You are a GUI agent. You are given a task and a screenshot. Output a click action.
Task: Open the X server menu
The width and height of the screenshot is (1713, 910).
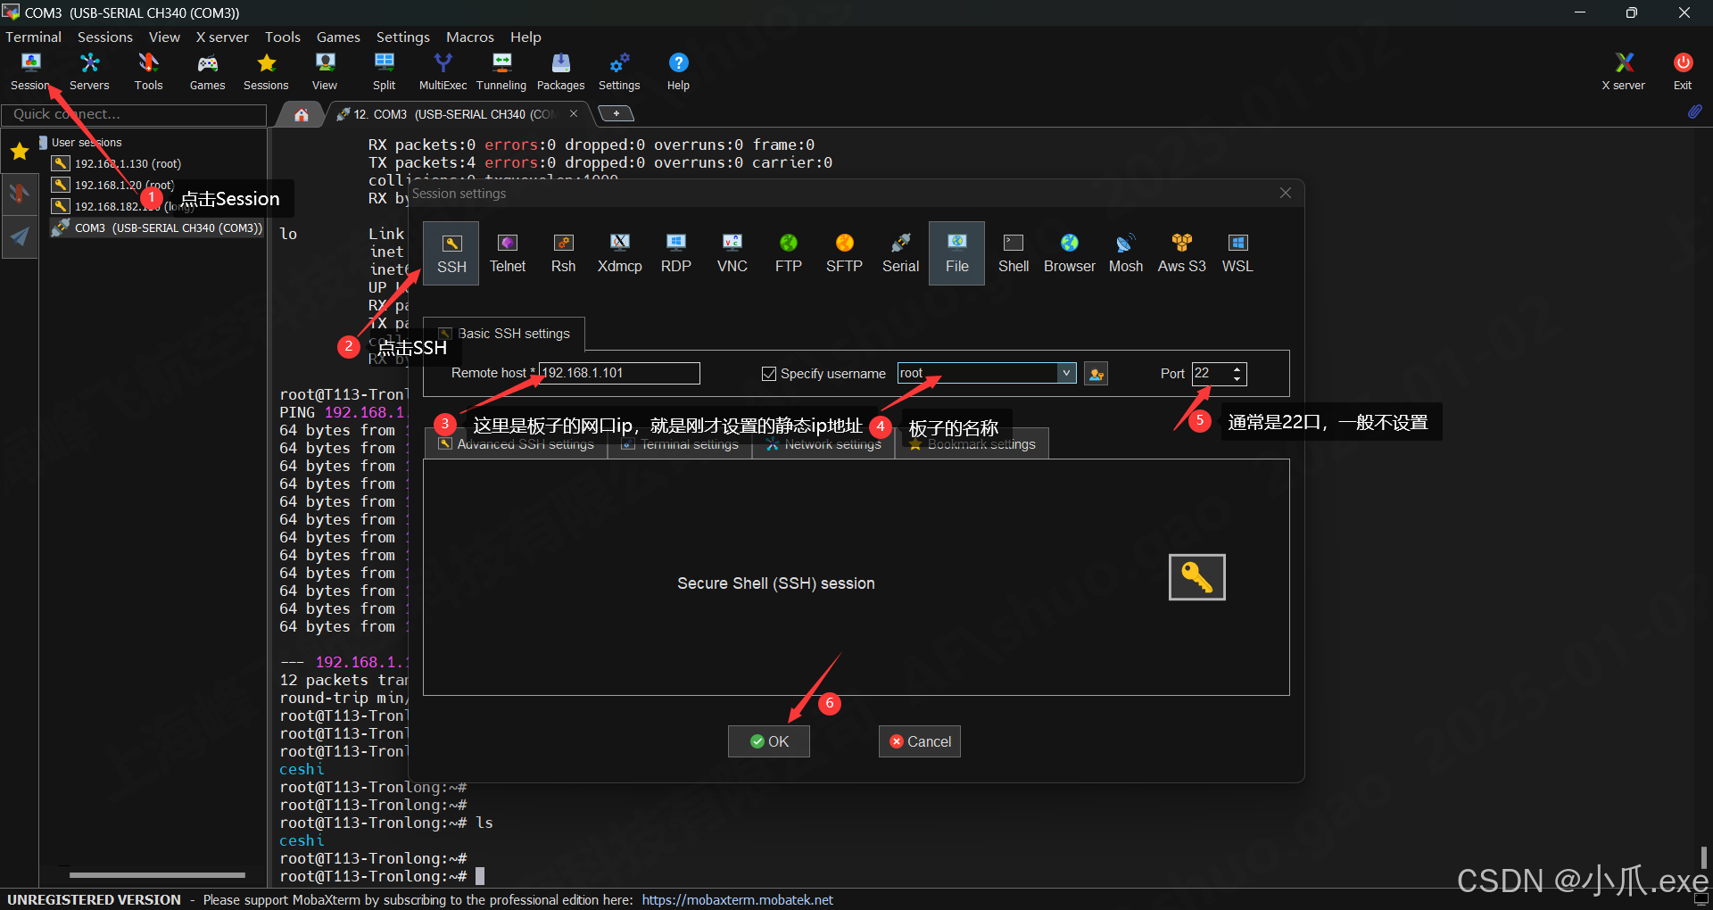click(x=222, y=37)
